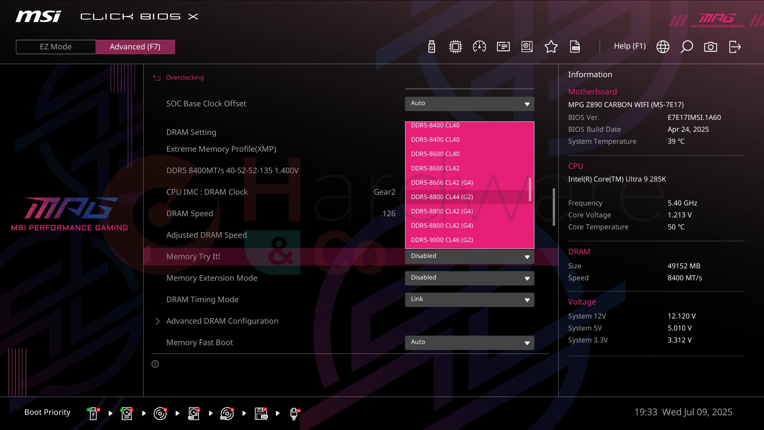
Task: Click the MSI logo at top left
Action: pyautogui.click(x=38, y=16)
